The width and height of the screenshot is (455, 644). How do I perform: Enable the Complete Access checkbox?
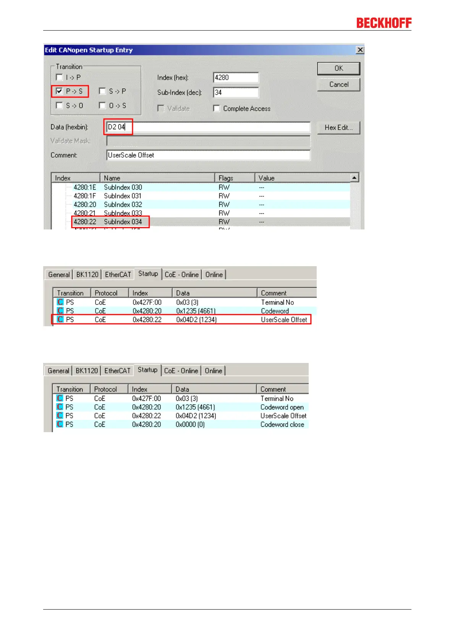pos(217,109)
